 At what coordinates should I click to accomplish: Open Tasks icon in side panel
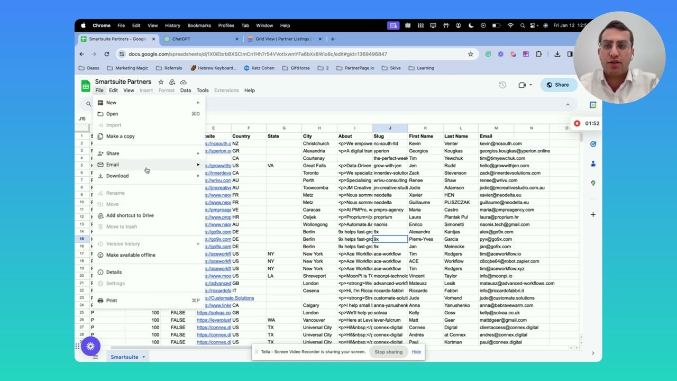click(593, 144)
